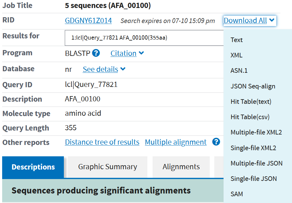The width and height of the screenshot is (292, 203).
Task: Expand the Download All dropdown
Action: (249, 21)
